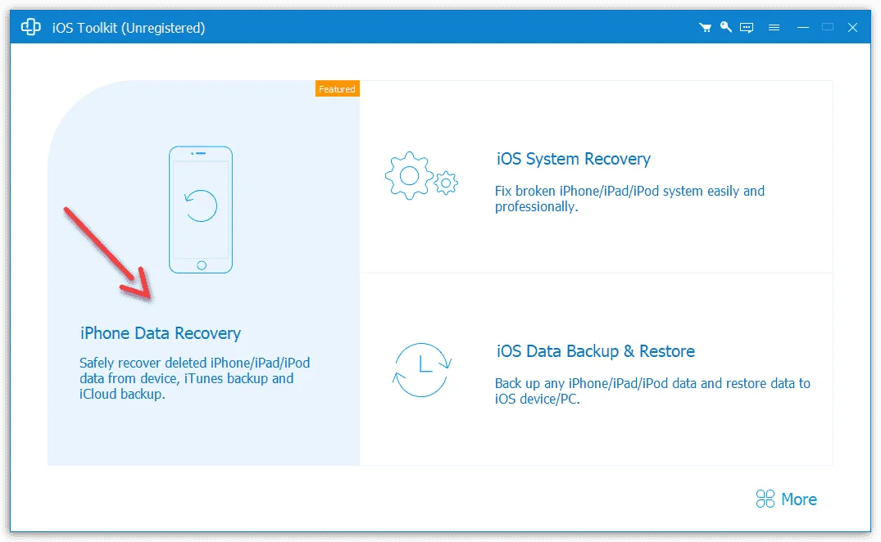Click the More link at bottom

click(799, 499)
